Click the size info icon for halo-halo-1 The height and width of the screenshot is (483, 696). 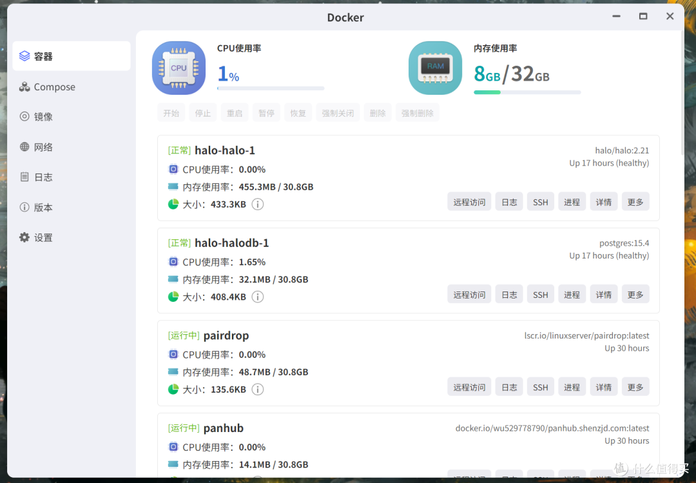[257, 204]
